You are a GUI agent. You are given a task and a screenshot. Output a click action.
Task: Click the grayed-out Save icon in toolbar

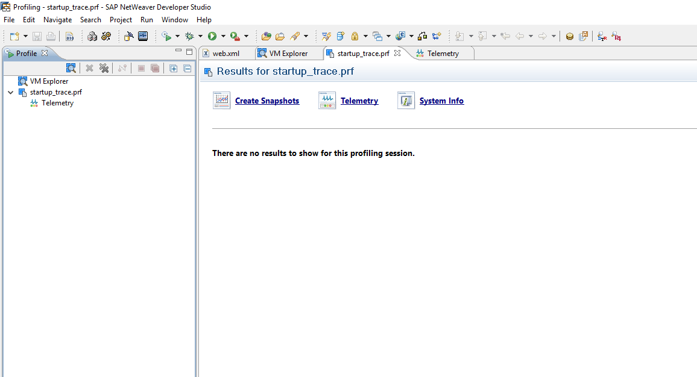[x=37, y=36]
